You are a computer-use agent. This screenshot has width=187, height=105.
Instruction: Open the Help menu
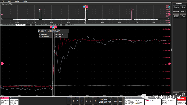click(x=25, y=1)
